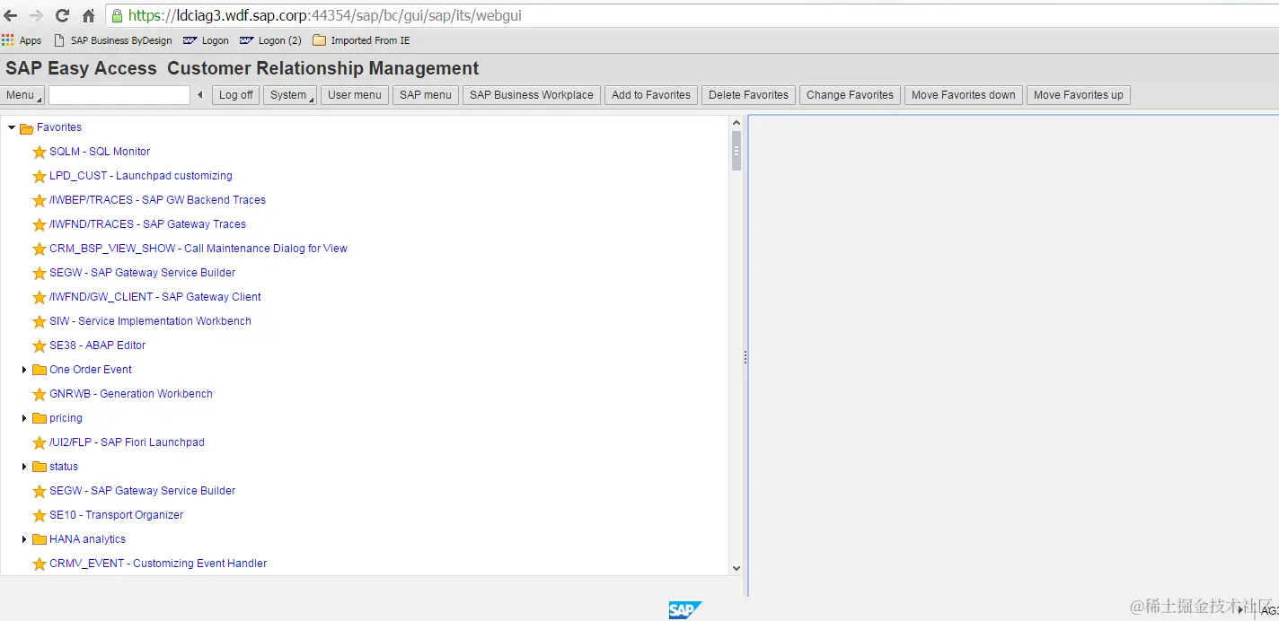Select CRMV_EVENT - Customizing Event Handler
Viewport: 1279px width, 621px height.
click(158, 564)
